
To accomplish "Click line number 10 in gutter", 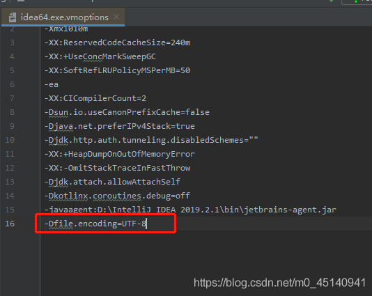I will click(x=10, y=140).
